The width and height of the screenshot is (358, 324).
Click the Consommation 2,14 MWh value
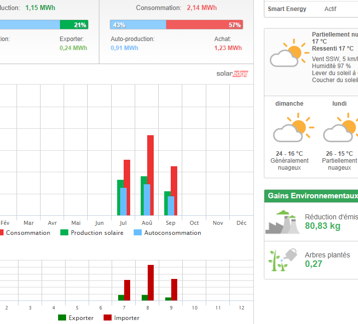pos(202,8)
